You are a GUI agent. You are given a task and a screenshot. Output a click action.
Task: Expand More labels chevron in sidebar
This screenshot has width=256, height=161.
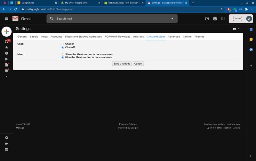click(x=6, y=76)
